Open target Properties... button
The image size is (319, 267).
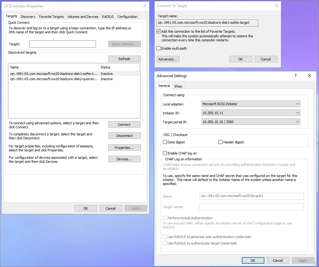point(124,148)
